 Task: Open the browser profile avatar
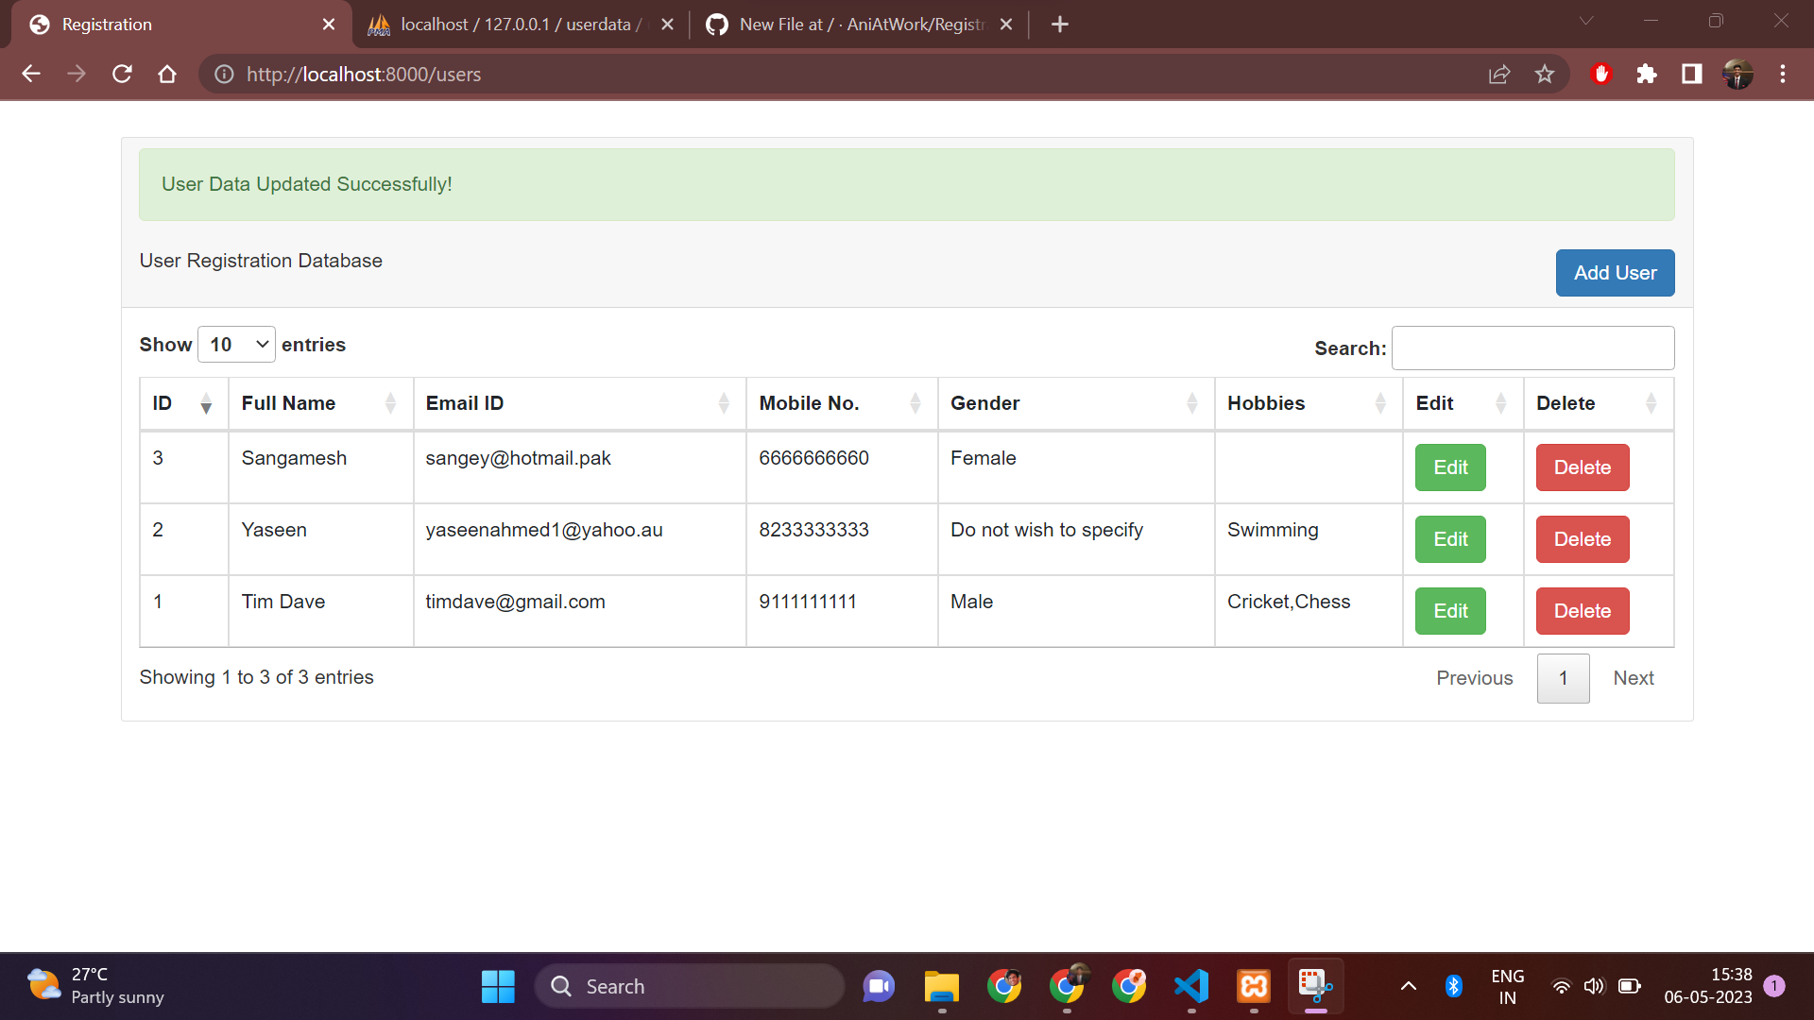coord(1737,74)
